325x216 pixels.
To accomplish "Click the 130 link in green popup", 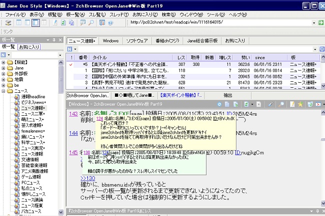I will pos(86,153).
